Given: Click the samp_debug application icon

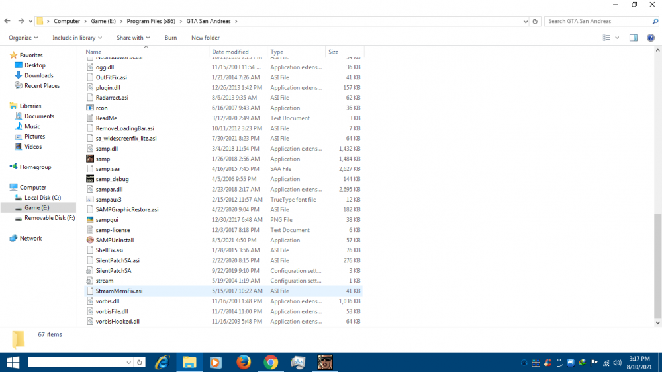Looking at the screenshot, I should click(90, 179).
